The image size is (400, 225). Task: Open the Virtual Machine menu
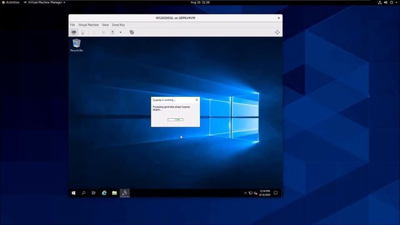pyautogui.click(x=88, y=25)
